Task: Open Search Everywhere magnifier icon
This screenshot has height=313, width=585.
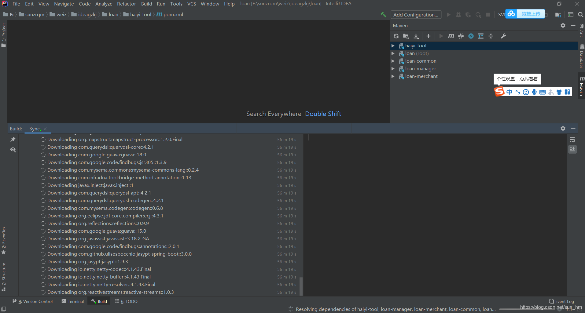Action: 580,15
